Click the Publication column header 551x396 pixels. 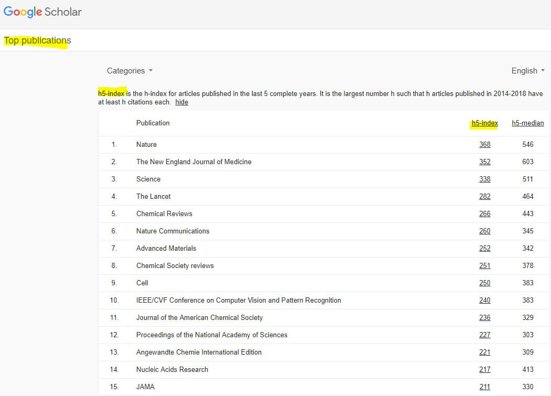pyautogui.click(x=153, y=123)
